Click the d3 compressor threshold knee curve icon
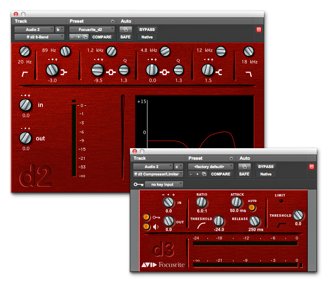The image size is (330, 289). [x=201, y=225]
